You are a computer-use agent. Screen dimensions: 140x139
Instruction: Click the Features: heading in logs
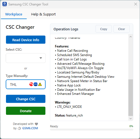(x=62, y=46)
